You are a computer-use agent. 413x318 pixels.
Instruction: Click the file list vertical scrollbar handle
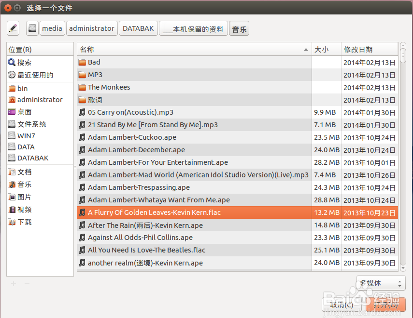[x=403, y=56]
